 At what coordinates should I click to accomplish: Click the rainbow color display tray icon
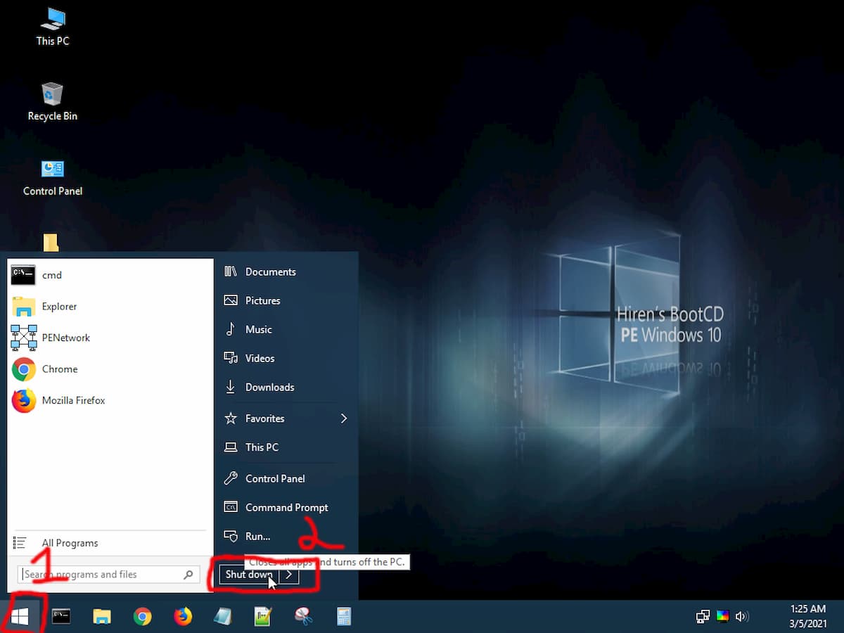click(722, 617)
